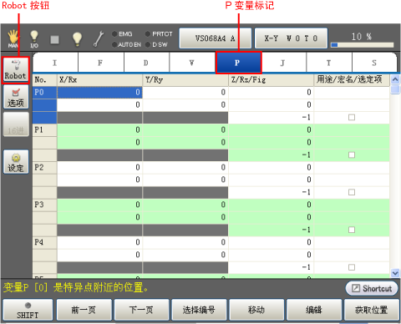
Task: Switch to the F variable tab
Action: point(101,63)
